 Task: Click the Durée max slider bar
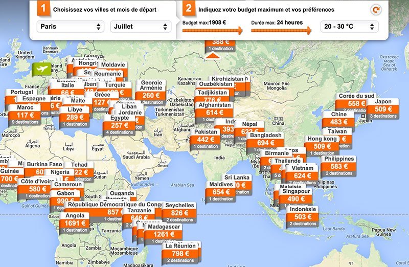[x=281, y=31]
